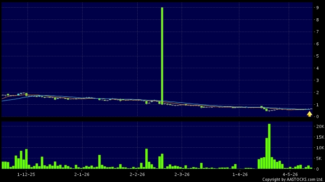
Task: Click the price axis label 9
Action: tap(317, 8)
